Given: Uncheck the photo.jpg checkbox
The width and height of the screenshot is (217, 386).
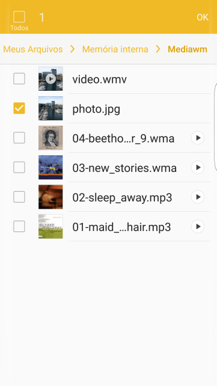Looking at the screenshot, I should [19, 108].
